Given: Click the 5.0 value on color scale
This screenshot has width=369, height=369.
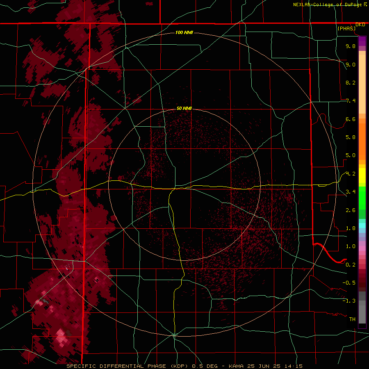Looking at the screenshot, I should coord(351,155).
